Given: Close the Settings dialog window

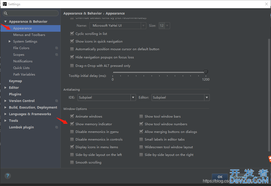Looking at the screenshot, I should [x=266, y=4].
